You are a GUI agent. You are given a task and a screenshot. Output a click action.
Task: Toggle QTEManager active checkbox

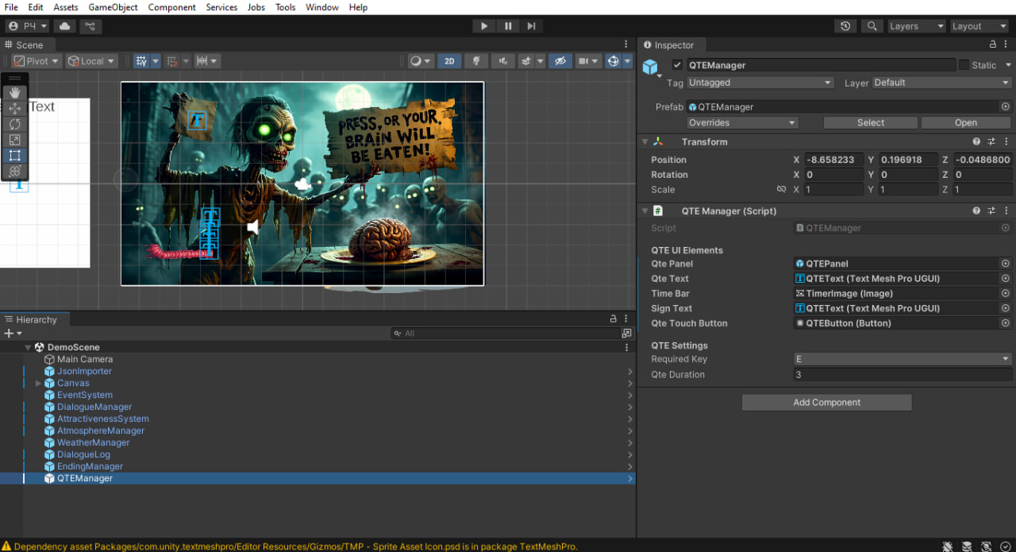click(677, 65)
